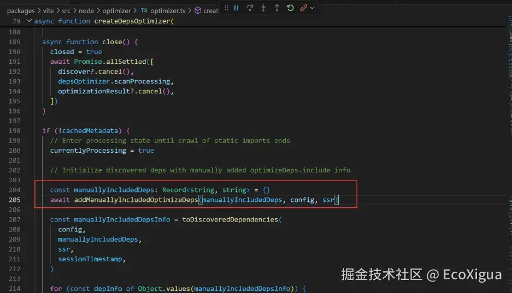Click 'optimizationResult?.cancel()' on line 194

(x=114, y=91)
